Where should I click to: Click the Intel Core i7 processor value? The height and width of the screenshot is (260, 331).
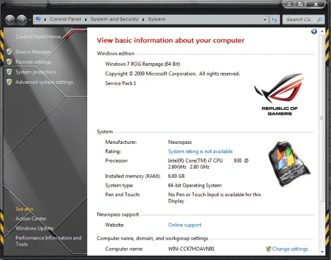(208, 163)
